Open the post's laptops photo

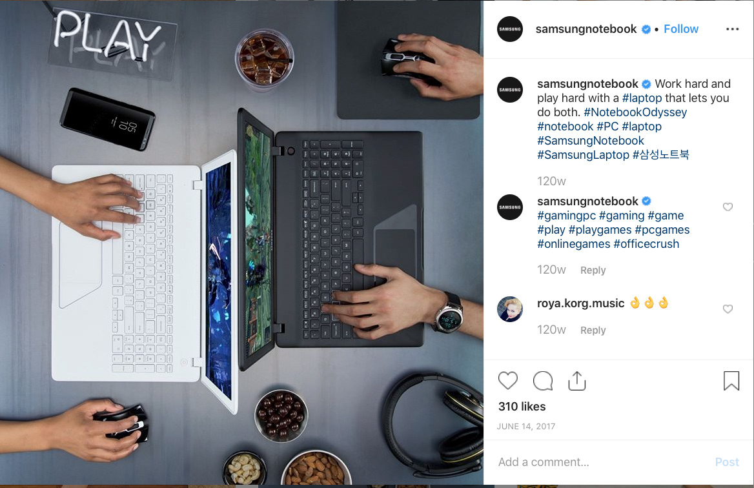(241, 243)
